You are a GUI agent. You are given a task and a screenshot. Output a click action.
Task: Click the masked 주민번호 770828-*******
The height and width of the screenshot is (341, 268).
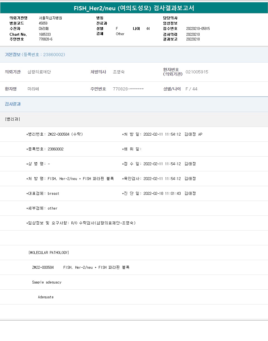[x=128, y=89]
